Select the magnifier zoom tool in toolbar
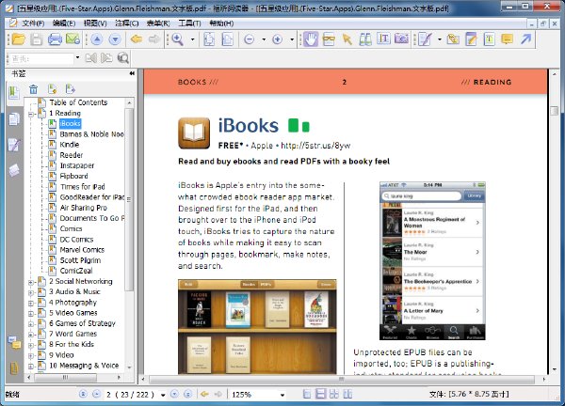 [x=177, y=39]
